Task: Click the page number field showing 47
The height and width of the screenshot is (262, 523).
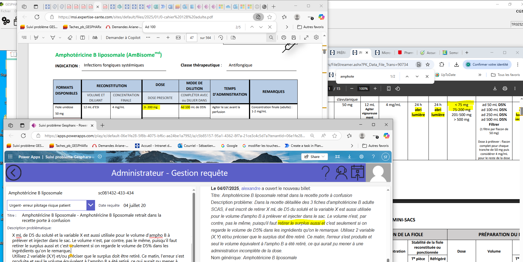Action: 192,38
